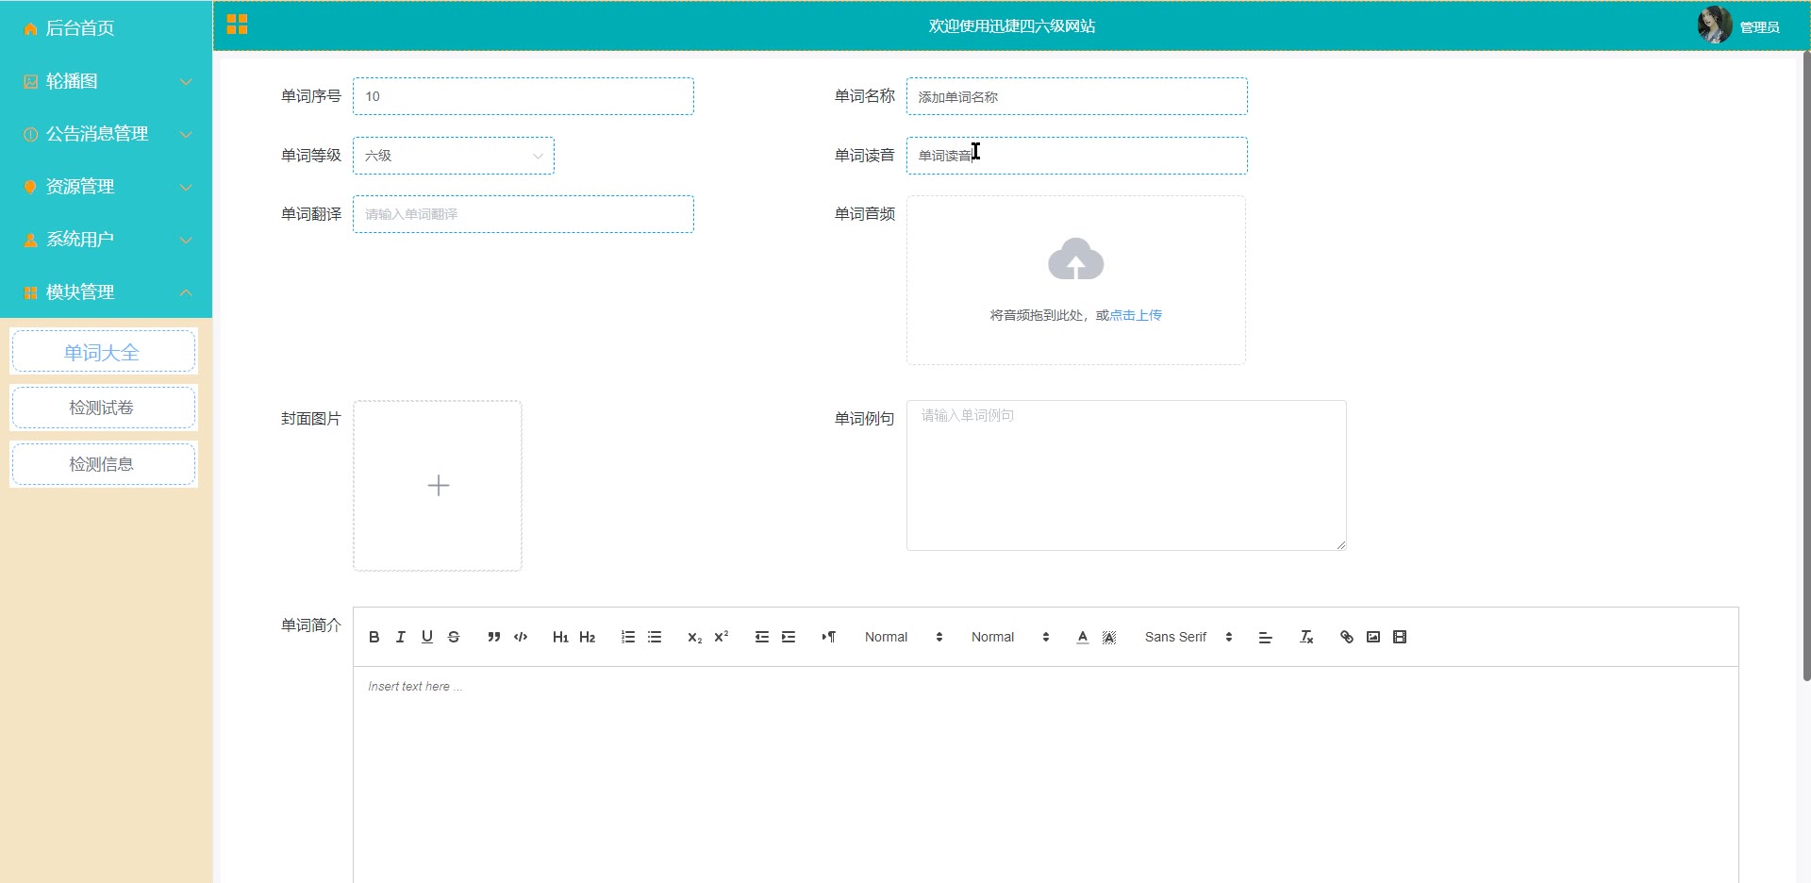Apply Heading 2 style
This screenshot has width=1811, height=883.
tap(587, 637)
